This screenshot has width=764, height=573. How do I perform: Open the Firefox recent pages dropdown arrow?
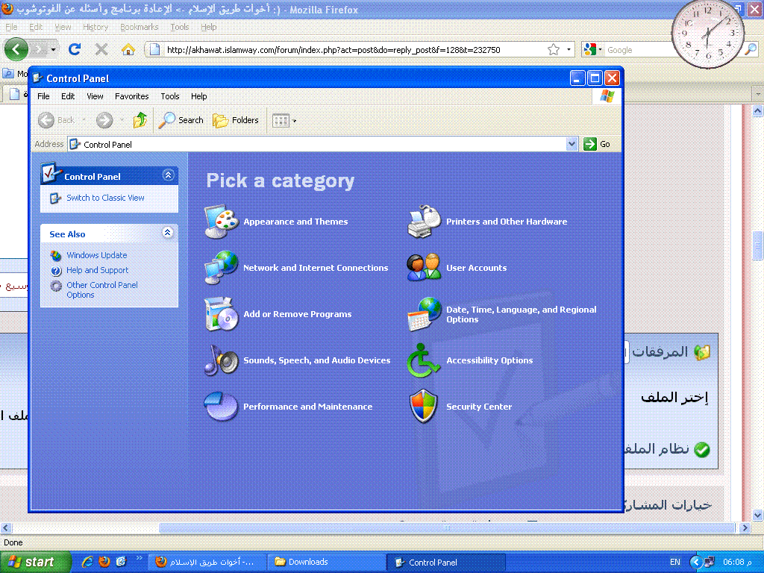(53, 49)
